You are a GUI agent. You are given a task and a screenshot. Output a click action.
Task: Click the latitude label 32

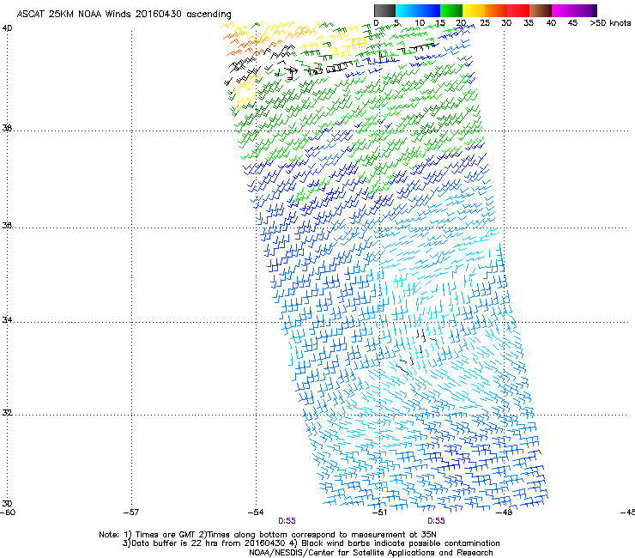click(x=7, y=413)
